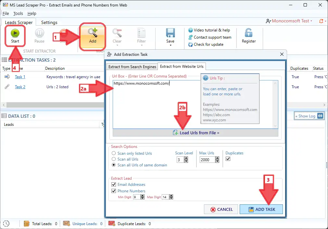
Task: Open Register padlock icon
Action: (248, 33)
